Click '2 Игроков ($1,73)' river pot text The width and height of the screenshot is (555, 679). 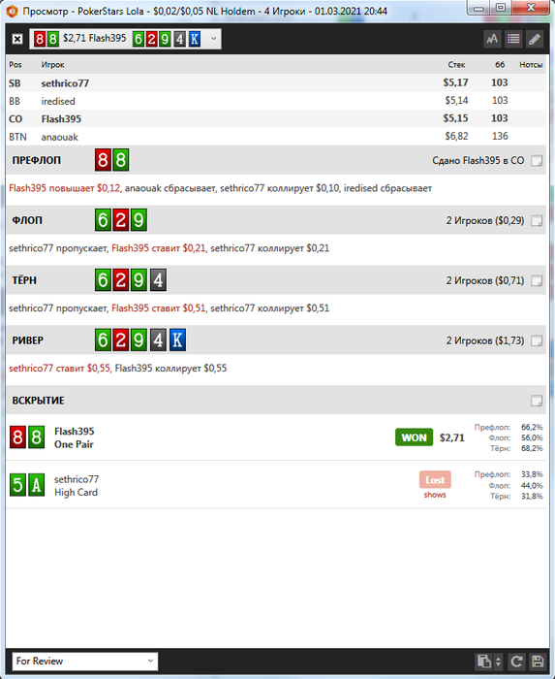pos(485,340)
